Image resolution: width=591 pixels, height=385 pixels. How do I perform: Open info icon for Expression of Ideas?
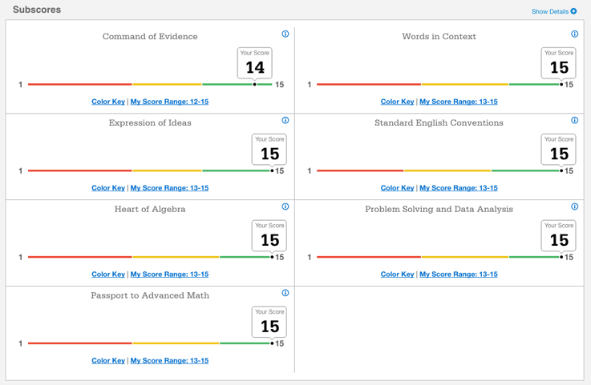click(x=285, y=121)
